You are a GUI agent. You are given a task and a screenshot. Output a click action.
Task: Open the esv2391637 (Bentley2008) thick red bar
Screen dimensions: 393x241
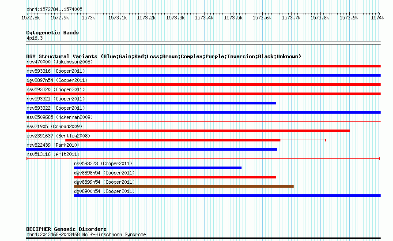[x=173, y=140]
